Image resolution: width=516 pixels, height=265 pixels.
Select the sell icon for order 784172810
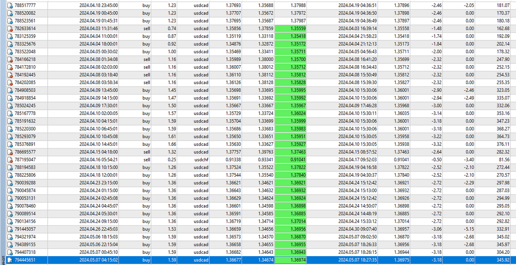pyautogui.click(x=10, y=67)
